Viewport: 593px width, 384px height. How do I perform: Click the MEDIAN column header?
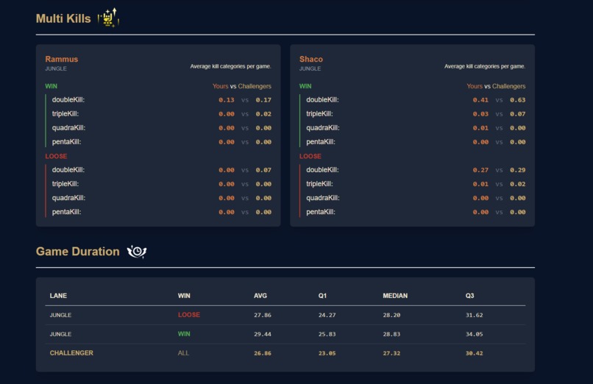[395, 296]
